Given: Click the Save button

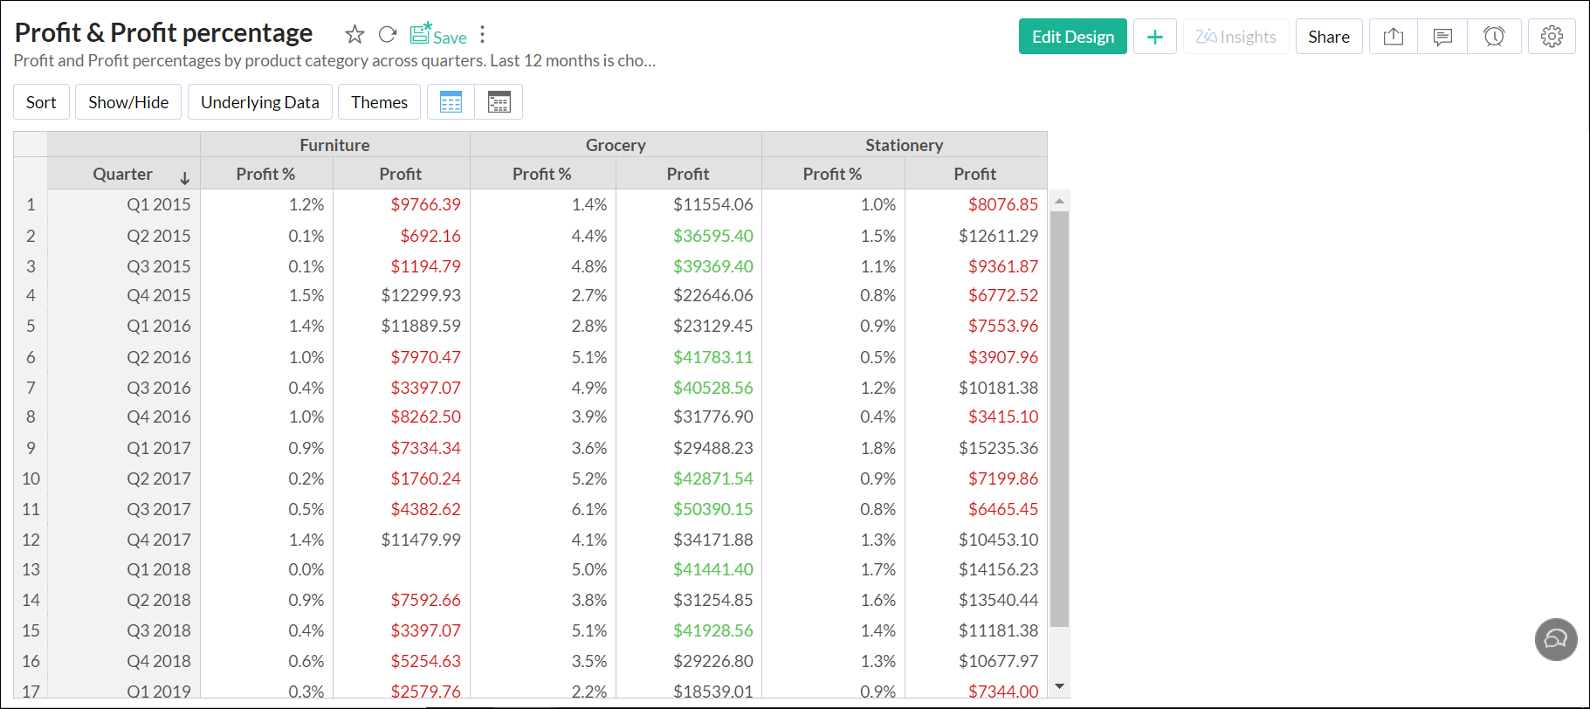Looking at the screenshot, I should [x=438, y=35].
